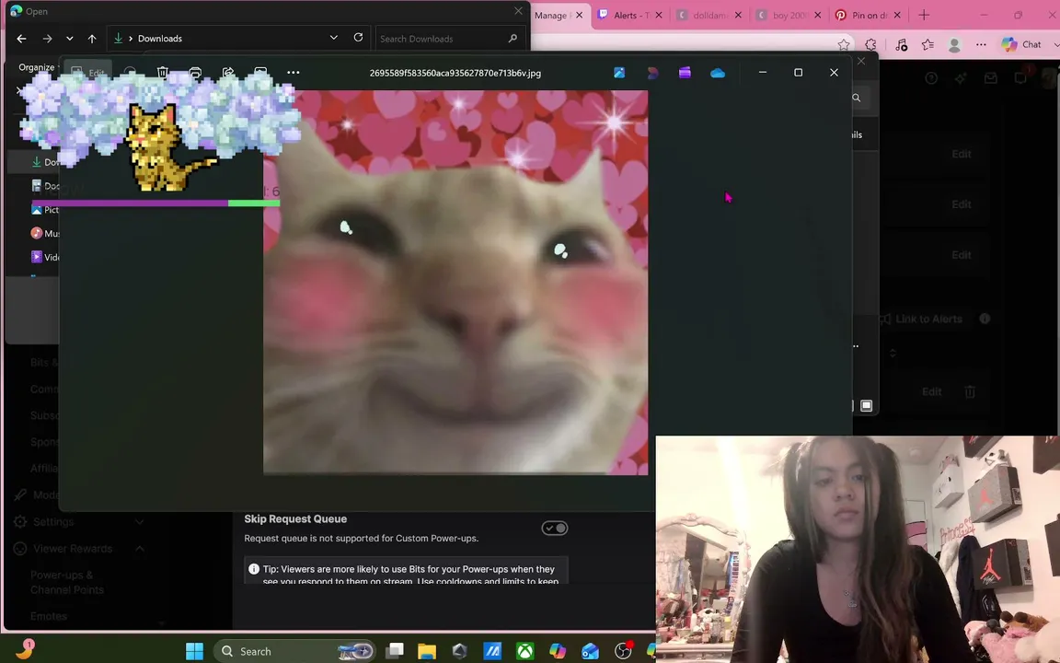Click the cat image in Photos viewer
The width and height of the screenshot is (1060, 663).
coord(455,283)
